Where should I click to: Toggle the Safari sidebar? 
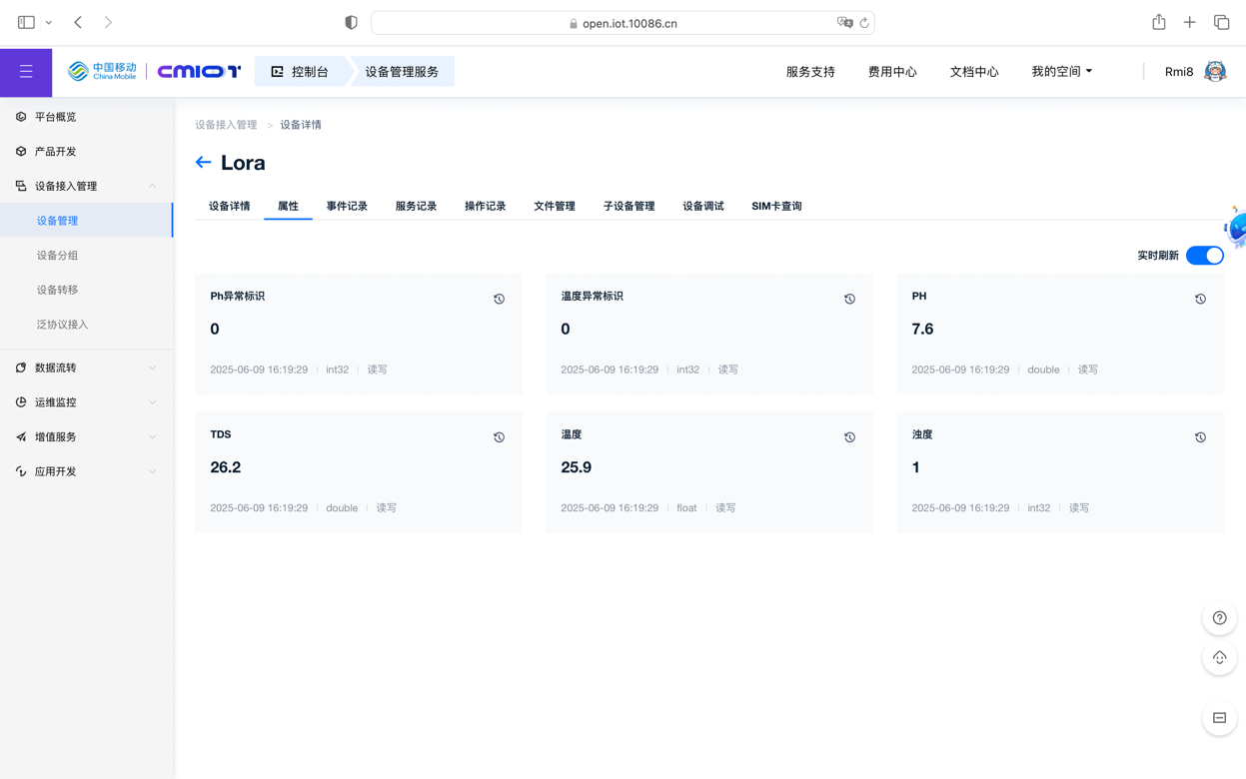coord(26,22)
